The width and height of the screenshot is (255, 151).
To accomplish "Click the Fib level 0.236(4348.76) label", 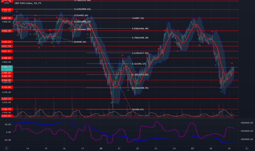I will click(140, 88).
